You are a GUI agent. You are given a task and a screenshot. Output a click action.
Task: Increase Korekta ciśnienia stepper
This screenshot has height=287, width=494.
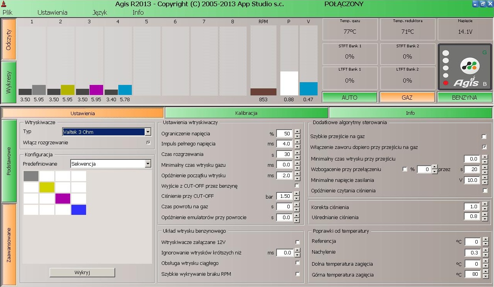tap(485, 205)
